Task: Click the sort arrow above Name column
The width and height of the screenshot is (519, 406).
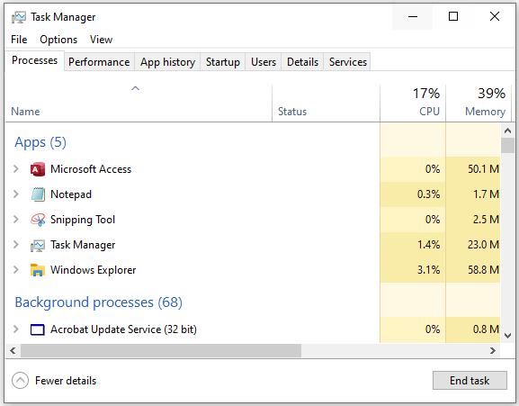Action: click(136, 88)
